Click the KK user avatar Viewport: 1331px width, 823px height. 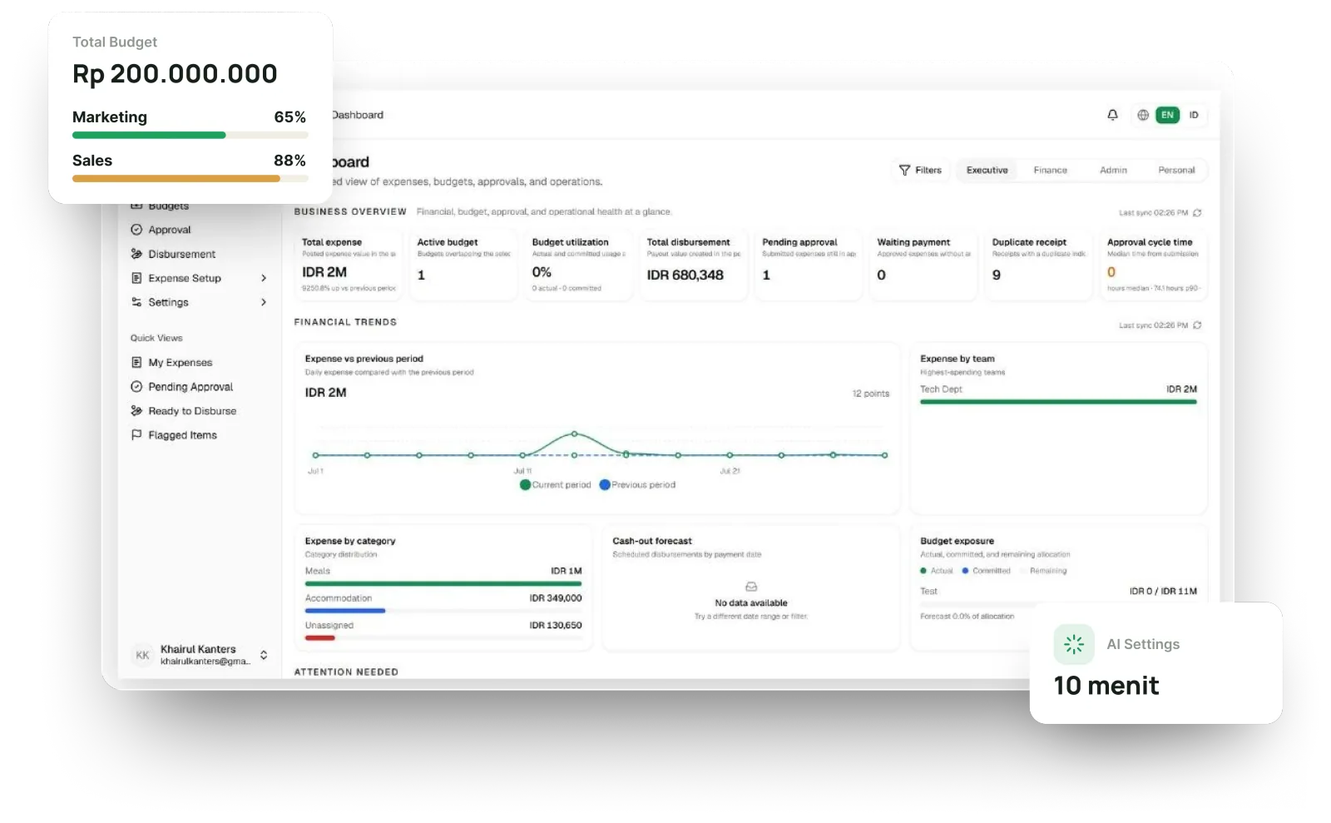click(x=142, y=655)
